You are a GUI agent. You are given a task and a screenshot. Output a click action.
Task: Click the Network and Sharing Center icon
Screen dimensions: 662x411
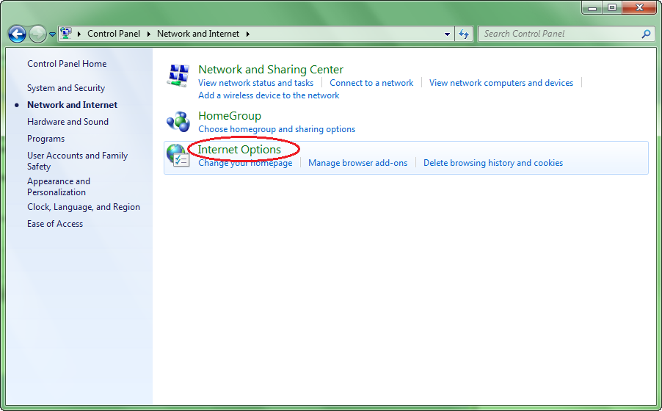(178, 76)
